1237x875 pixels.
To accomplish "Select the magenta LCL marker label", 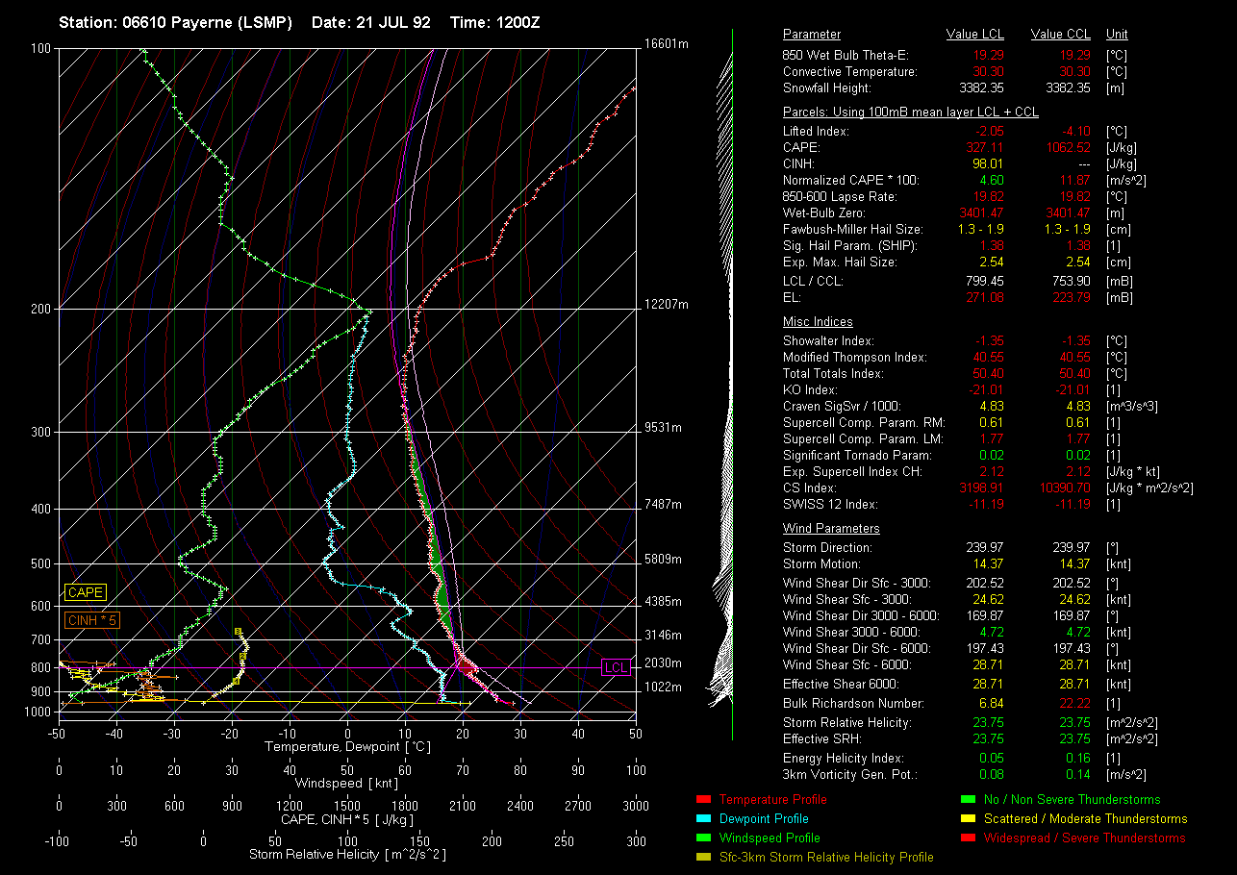I will click(x=615, y=667).
